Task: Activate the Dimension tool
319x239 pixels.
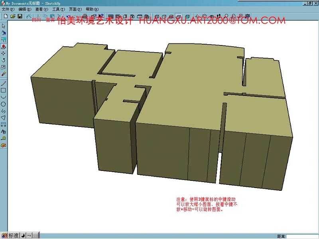Action: coord(4,125)
